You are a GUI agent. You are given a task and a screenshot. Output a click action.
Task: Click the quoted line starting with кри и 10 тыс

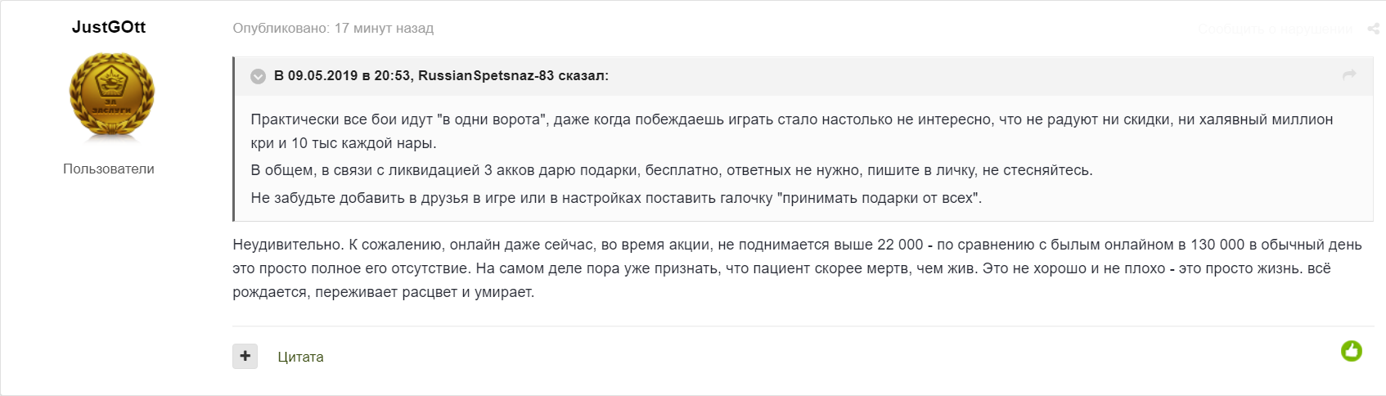tap(344, 143)
